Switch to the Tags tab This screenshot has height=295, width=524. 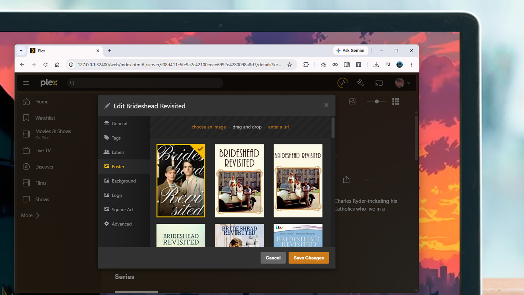click(x=124, y=138)
